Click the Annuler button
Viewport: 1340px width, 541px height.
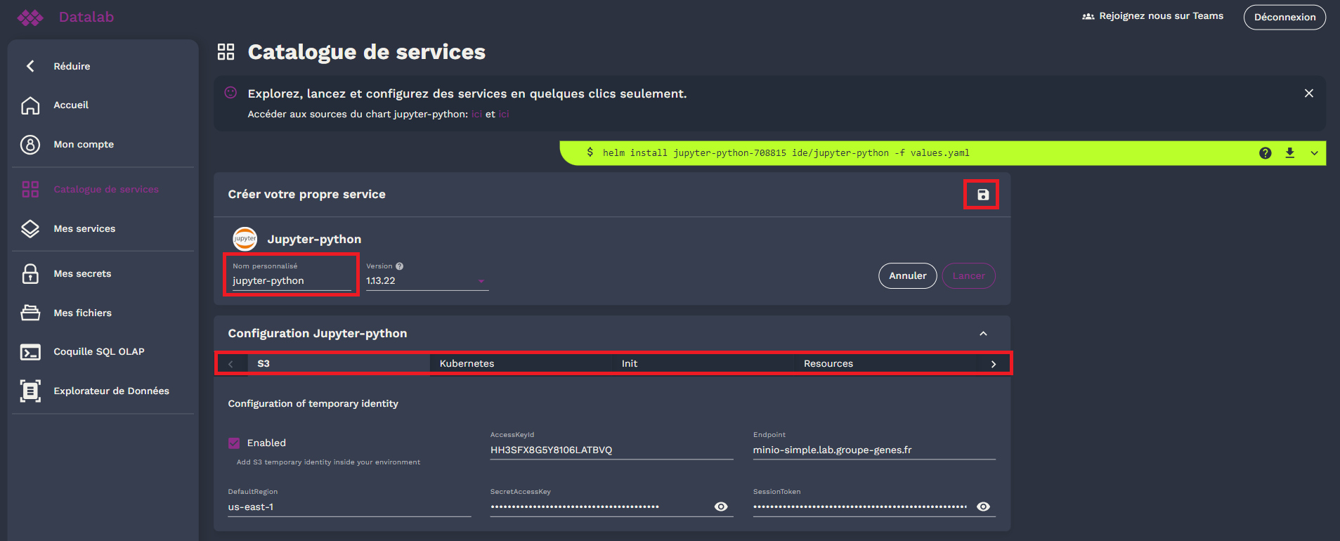point(907,276)
